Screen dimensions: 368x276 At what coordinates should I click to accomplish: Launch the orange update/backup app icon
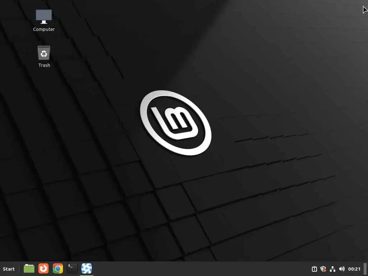pos(43,268)
